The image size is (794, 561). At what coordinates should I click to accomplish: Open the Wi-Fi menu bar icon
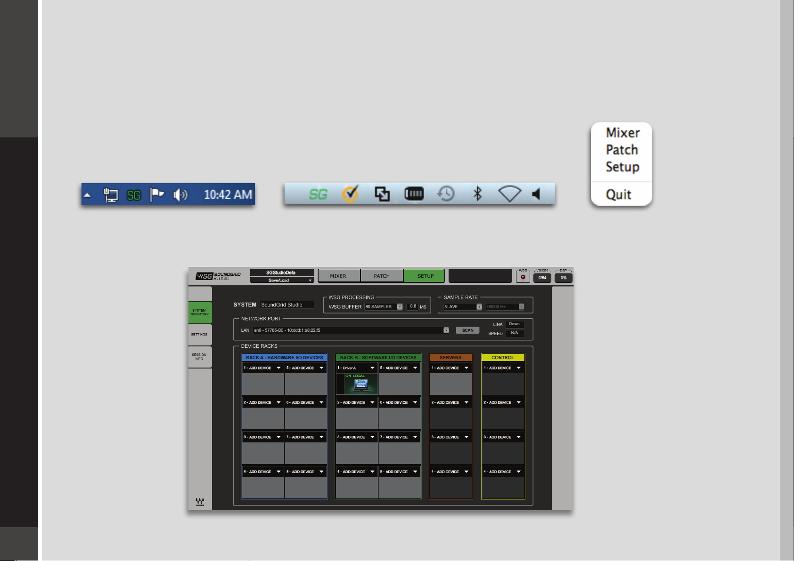[509, 193]
